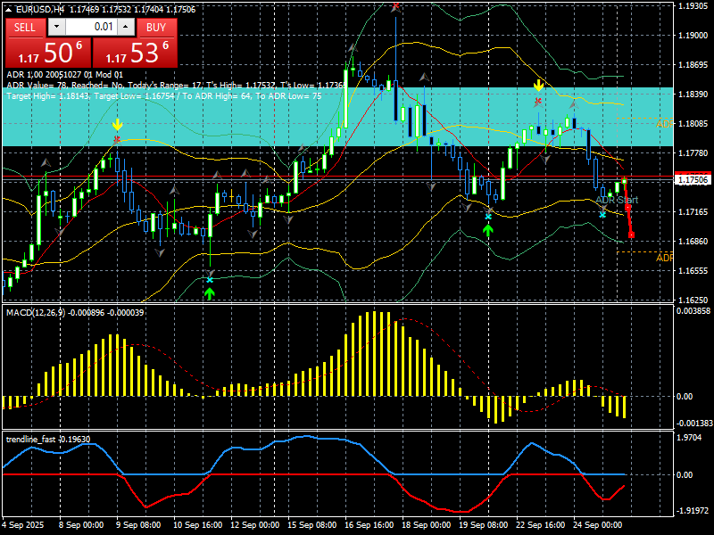
Task: Select the cyan cross below the ADR Start label
Action: [x=602, y=215]
